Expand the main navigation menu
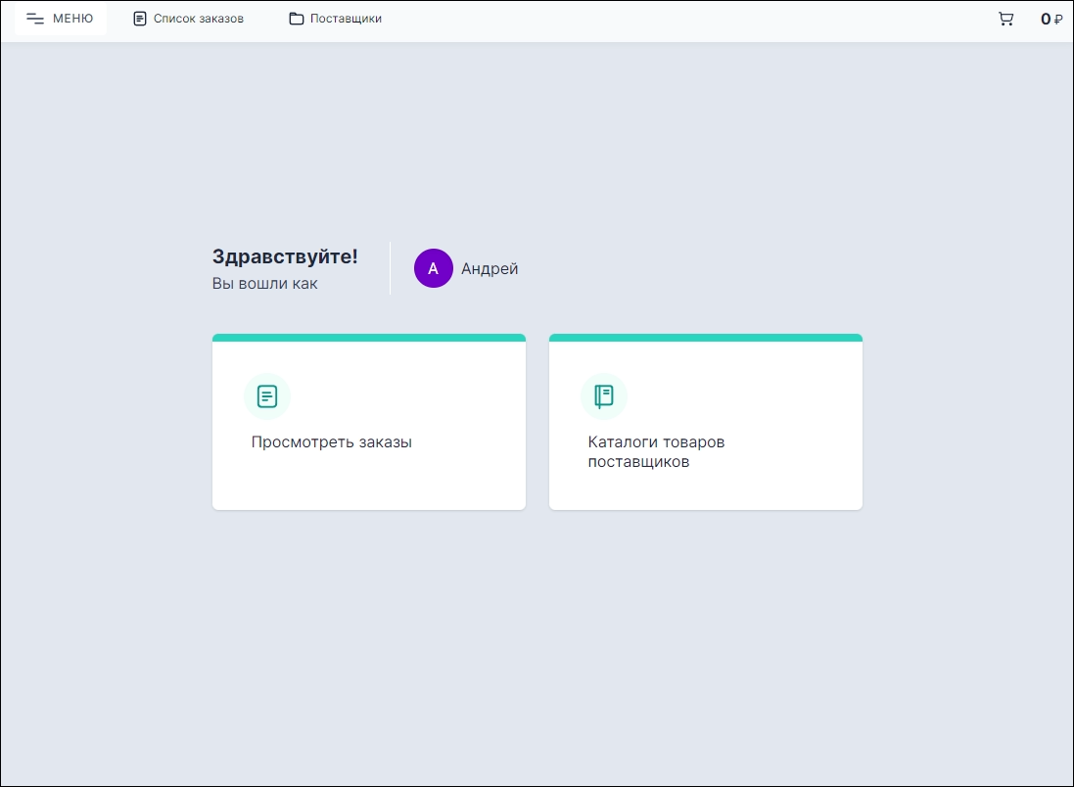 coord(60,18)
